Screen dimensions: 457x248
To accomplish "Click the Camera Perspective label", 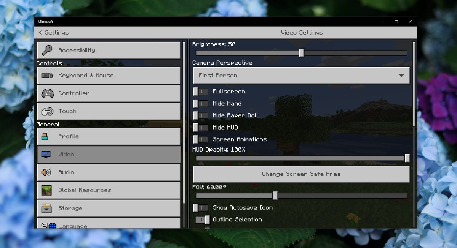I will 222,63.
